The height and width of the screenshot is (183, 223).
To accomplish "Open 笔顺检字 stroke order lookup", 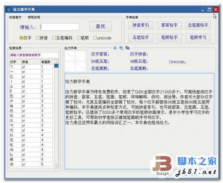I will pyautogui.click(x=169, y=38).
